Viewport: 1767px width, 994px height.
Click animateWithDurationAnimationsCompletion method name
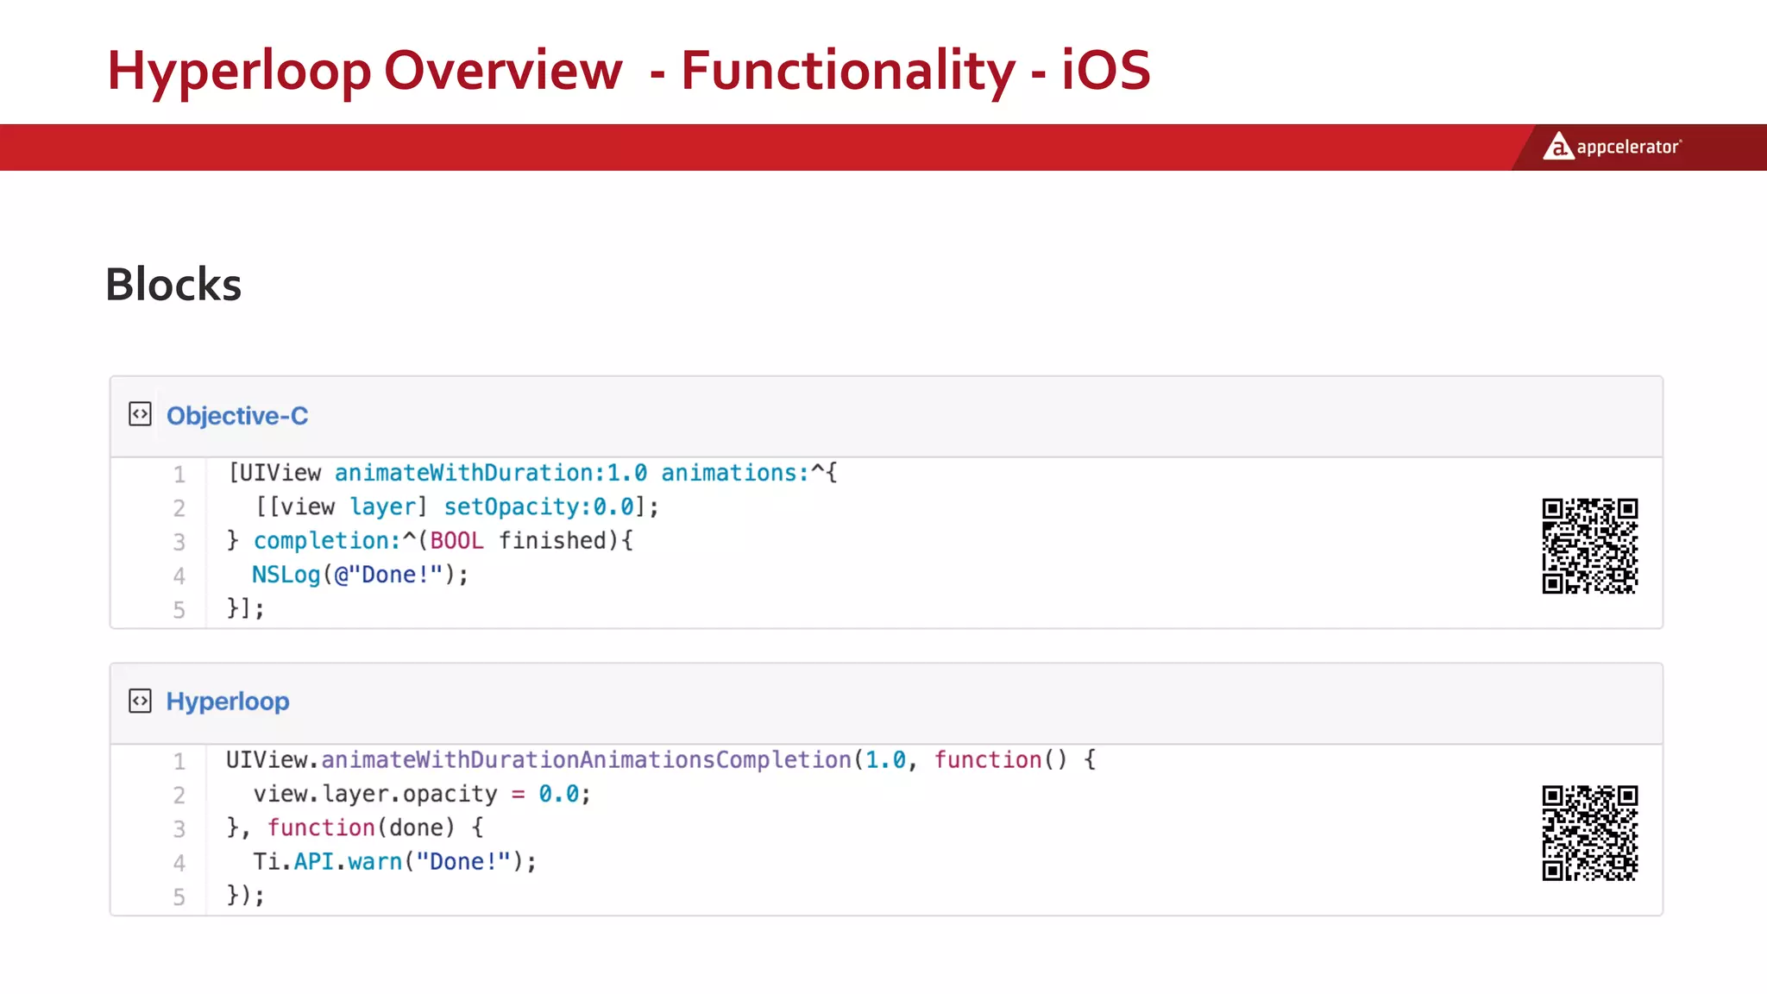coord(586,759)
